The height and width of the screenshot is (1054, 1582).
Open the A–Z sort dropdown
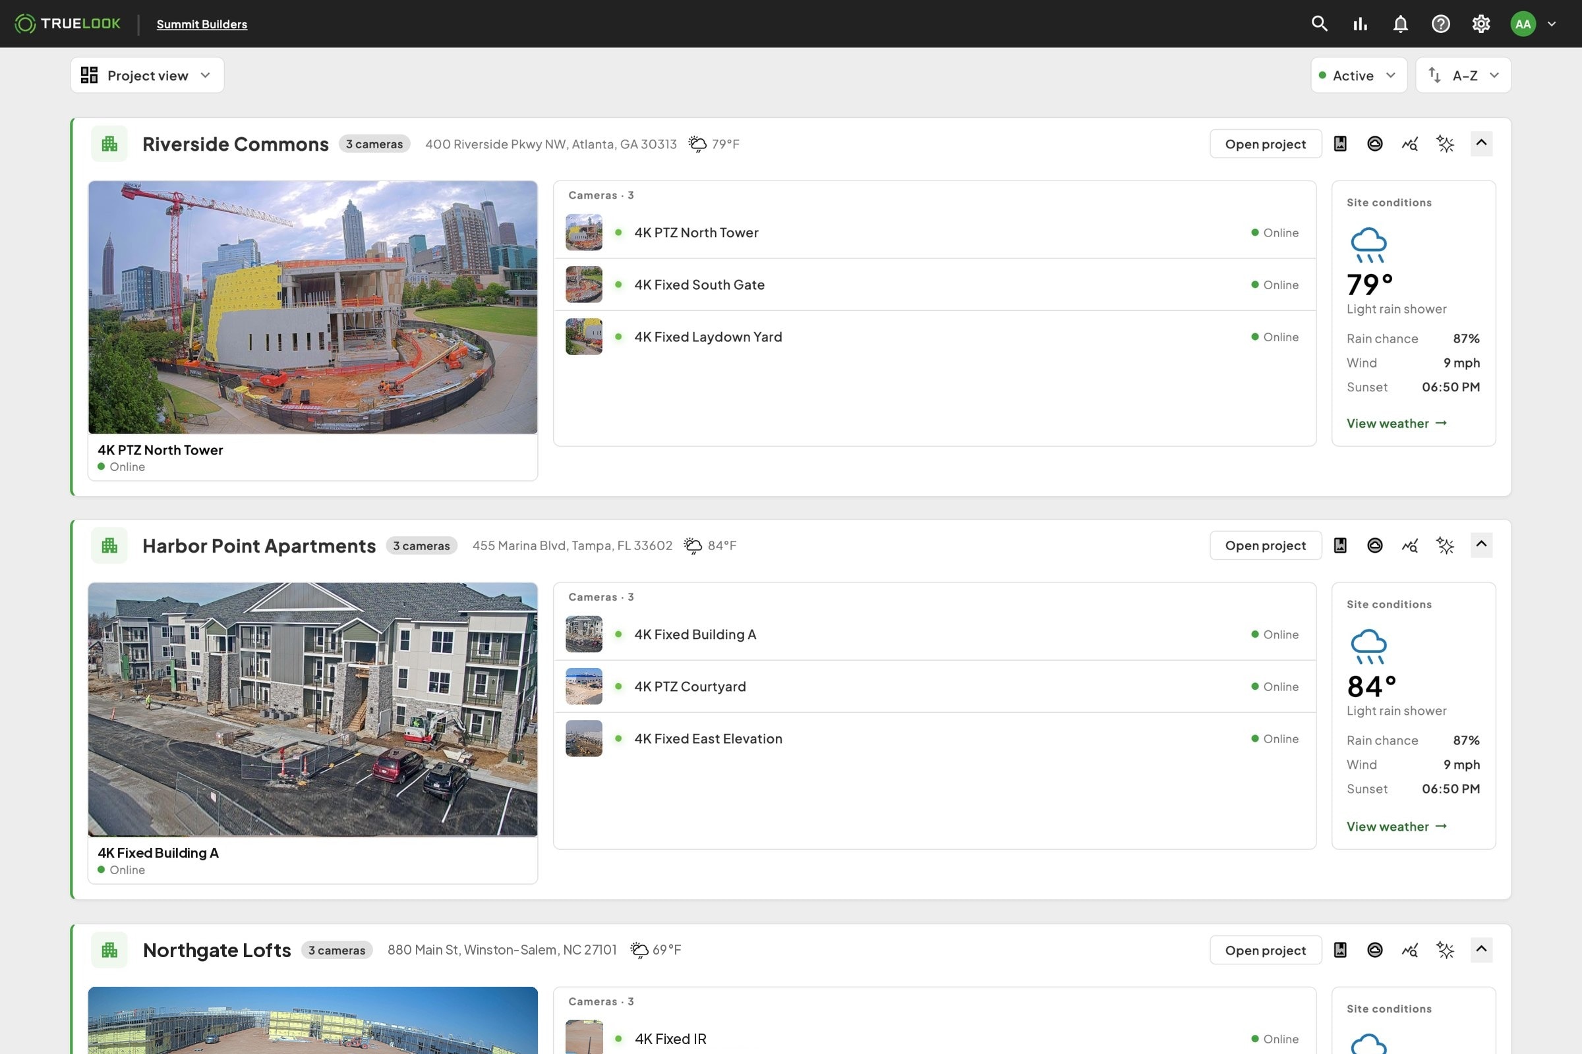(x=1463, y=75)
